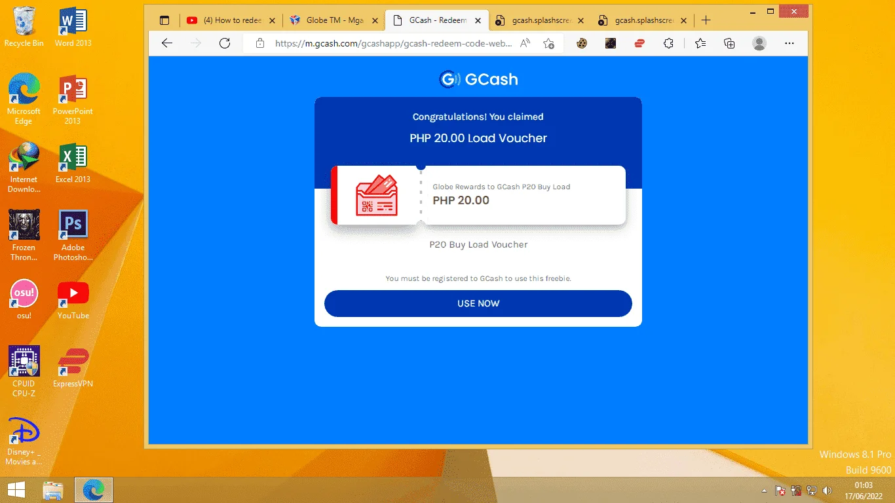The height and width of the screenshot is (503, 895).
Task: Click the Congratulations! You claimed text
Action: click(x=478, y=117)
